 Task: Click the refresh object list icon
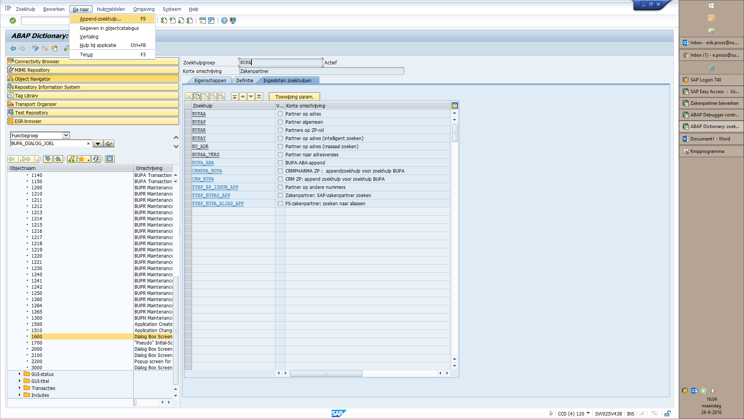(x=96, y=159)
